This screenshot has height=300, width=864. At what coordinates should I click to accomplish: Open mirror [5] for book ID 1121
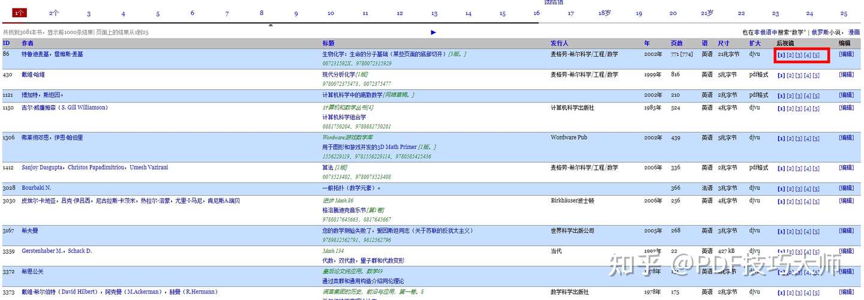(816, 96)
